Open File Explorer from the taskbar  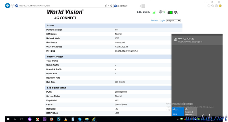point(87,119)
